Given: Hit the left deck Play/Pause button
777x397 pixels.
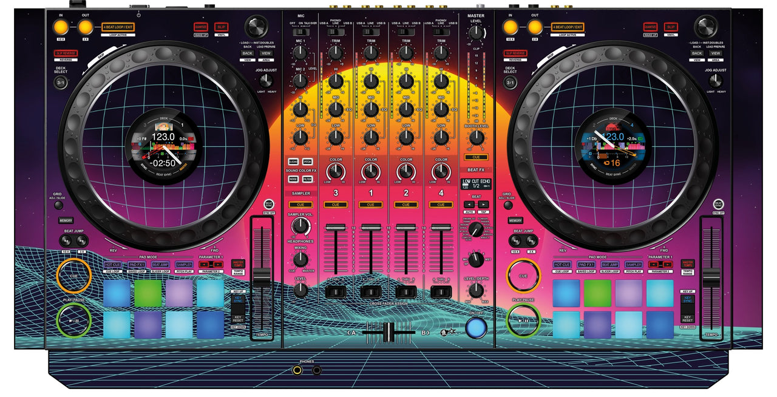Looking at the screenshot, I should point(73,320).
